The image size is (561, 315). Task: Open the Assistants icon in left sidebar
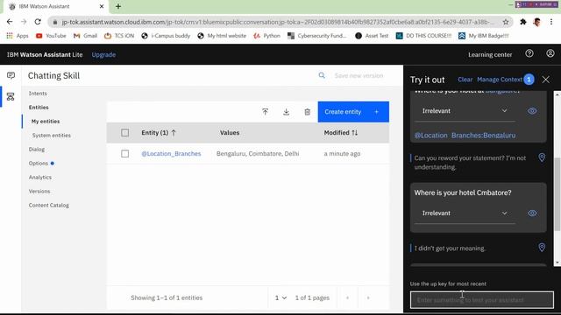(11, 75)
